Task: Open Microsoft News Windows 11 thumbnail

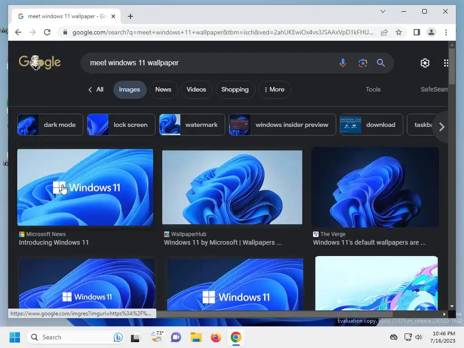Action: (85, 187)
